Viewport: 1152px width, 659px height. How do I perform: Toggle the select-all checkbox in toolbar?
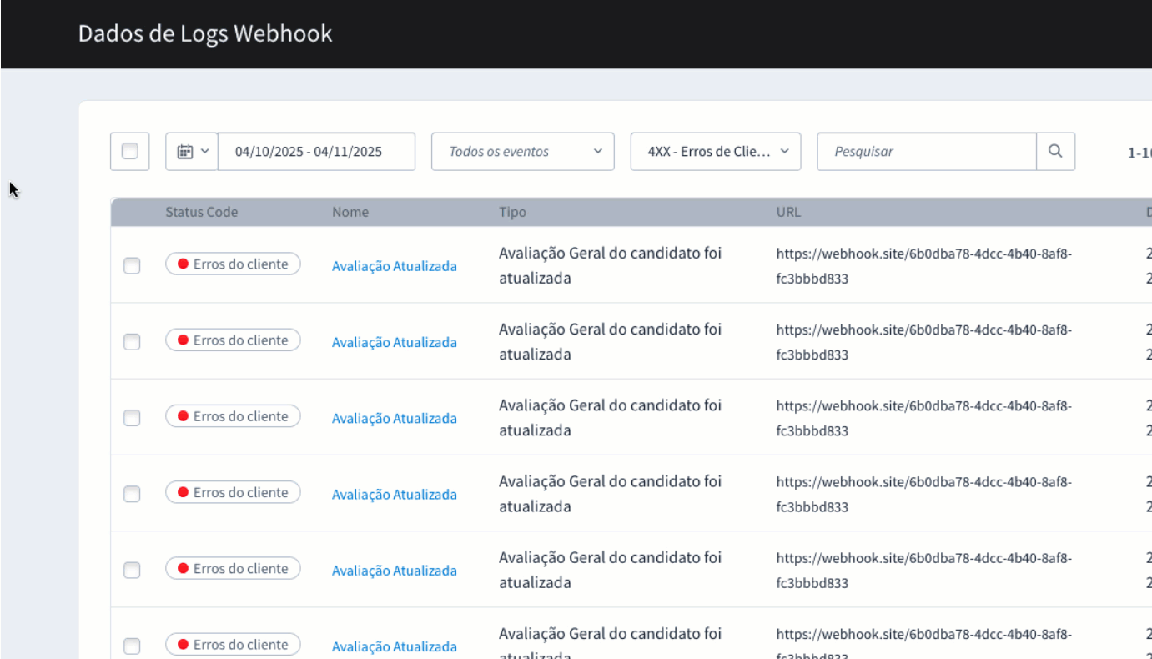coord(130,152)
